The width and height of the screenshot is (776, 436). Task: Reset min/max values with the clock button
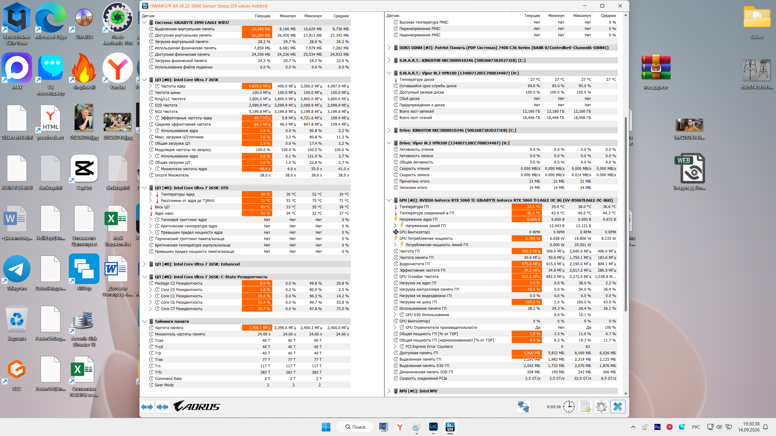(569, 407)
